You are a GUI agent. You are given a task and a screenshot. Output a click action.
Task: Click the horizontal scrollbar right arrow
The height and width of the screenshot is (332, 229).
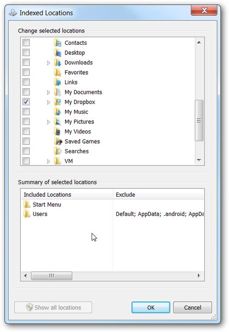199,276
